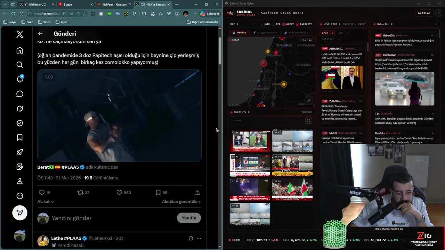Open the LIVE FEED panel menu handle
The height and width of the screenshot is (250, 445).
tap(339, 24)
